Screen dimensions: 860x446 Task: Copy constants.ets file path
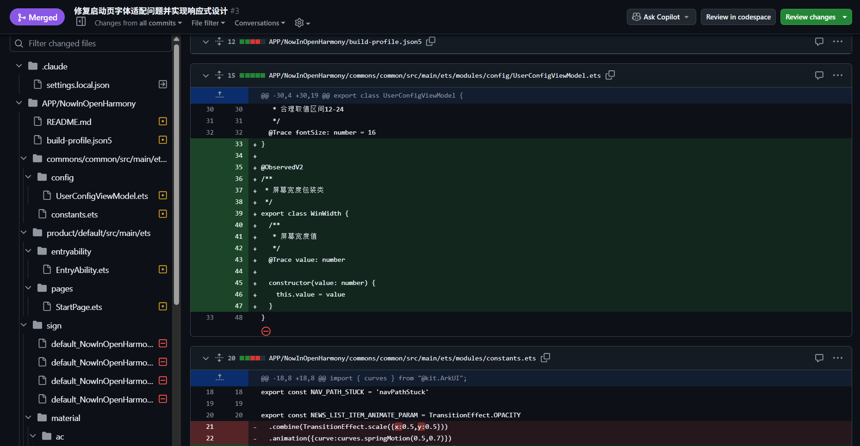tap(545, 358)
